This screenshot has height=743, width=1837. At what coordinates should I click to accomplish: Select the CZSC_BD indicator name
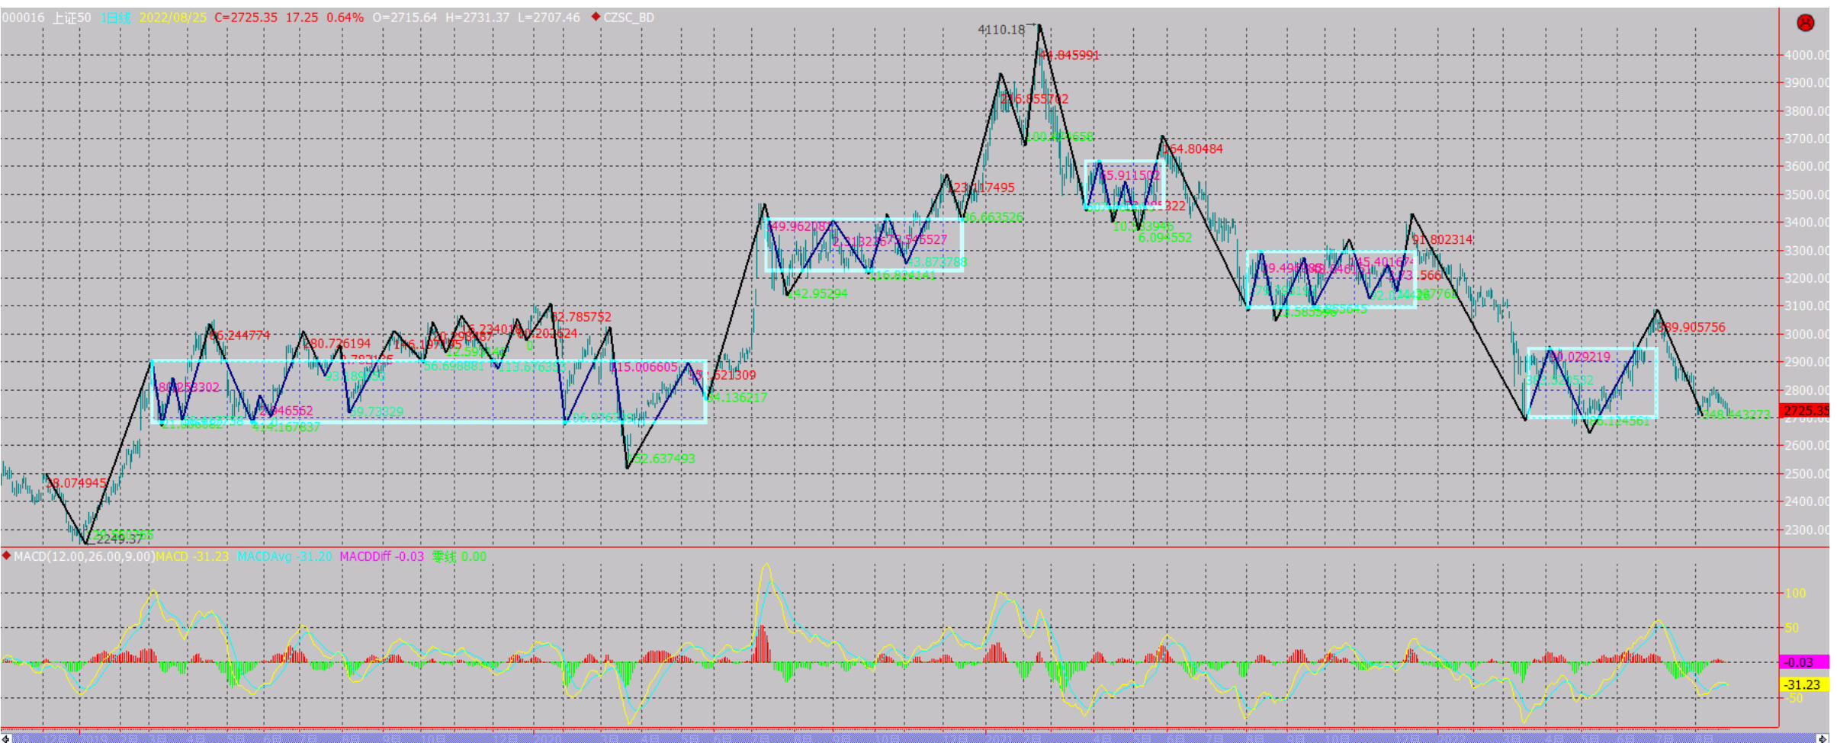pyautogui.click(x=628, y=18)
